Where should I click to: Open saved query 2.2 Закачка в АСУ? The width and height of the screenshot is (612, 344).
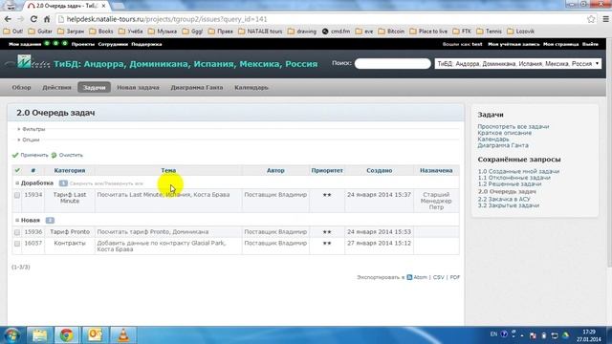click(x=504, y=199)
